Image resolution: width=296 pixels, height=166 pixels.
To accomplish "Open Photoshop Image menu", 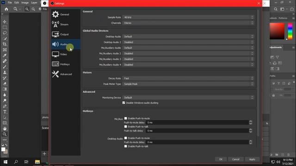I will click(x=25, y=3).
